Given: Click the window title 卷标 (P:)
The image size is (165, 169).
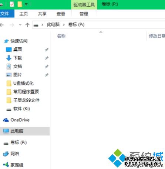Looking at the screenshot, I should [x=110, y=4].
